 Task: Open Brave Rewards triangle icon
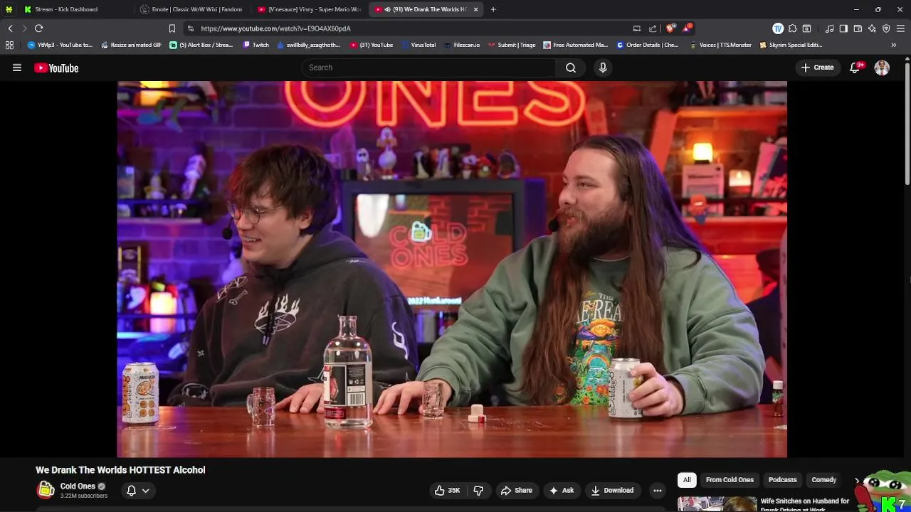coord(687,28)
